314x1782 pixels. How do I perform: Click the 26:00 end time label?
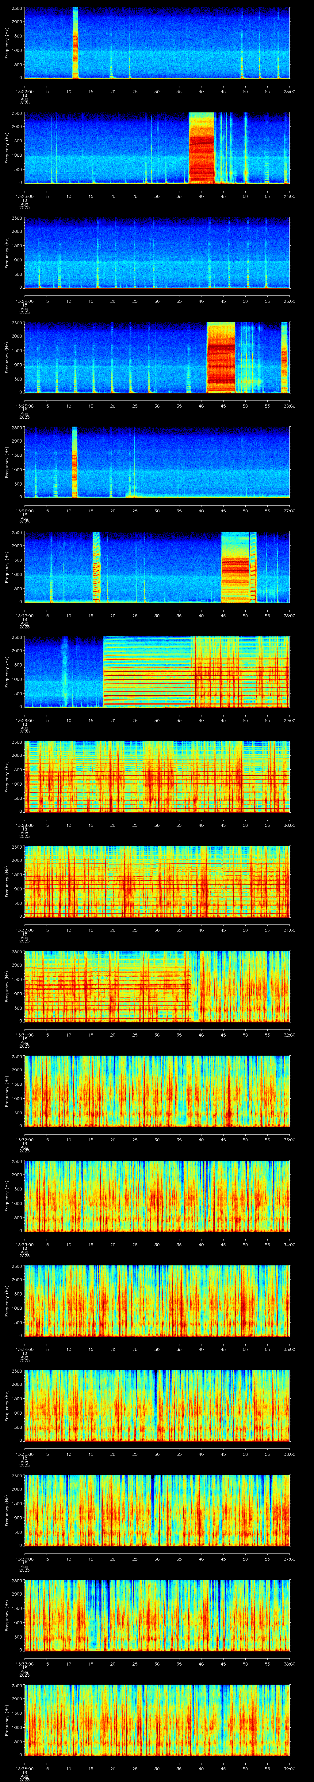click(x=290, y=405)
